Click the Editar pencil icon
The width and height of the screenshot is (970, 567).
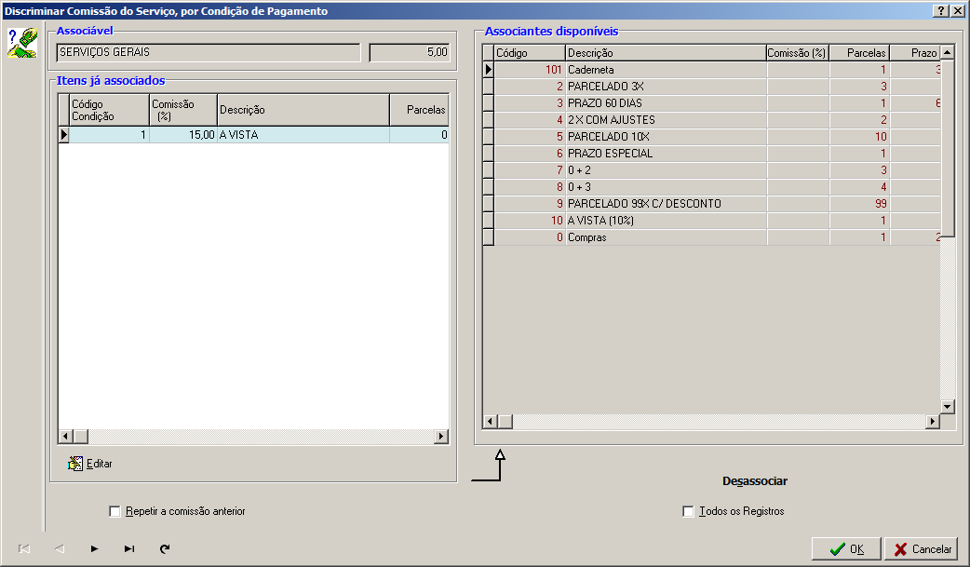75,463
